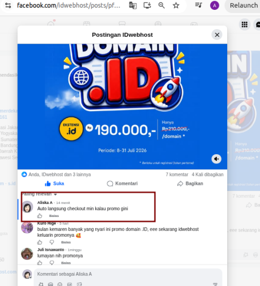Close the Postingan IDwebhost dialog

tap(217, 35)
